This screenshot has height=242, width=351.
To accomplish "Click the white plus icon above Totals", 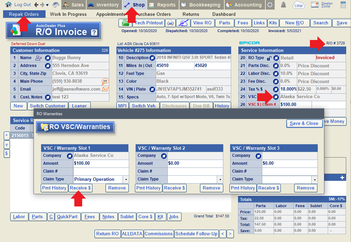I will (342, 178).
